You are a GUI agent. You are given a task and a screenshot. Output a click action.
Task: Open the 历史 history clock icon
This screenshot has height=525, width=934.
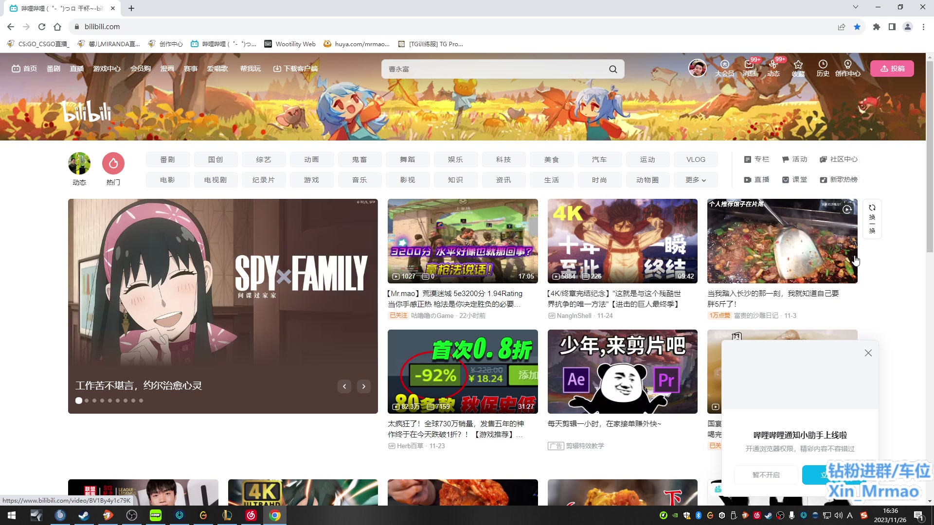[823, 68]
